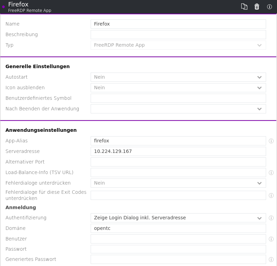The height and width of the screenshot is (266, 277).
Task: Open the info icon in the title bar
Action: pos(270,6)
